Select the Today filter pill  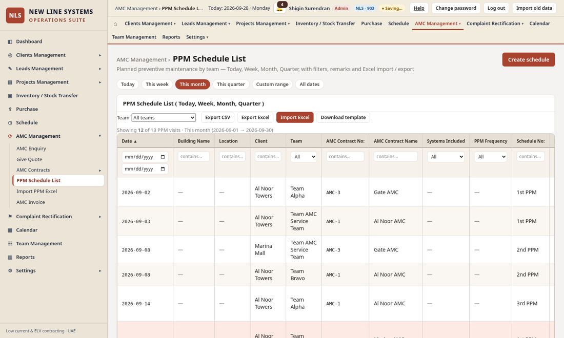pyautogui.click(x=128, y=84)
